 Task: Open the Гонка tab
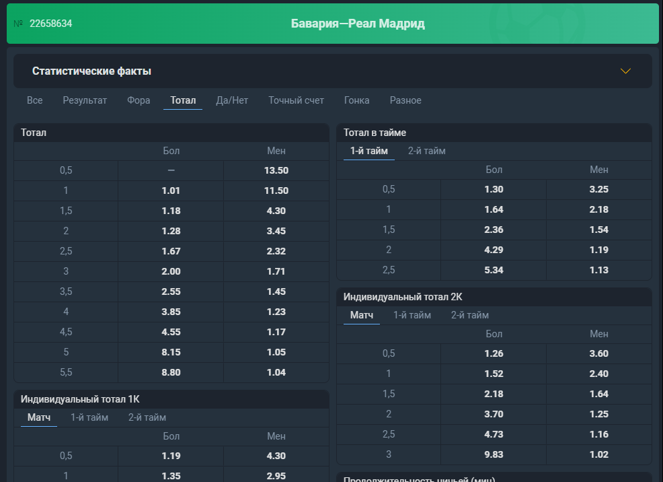(356, 100)
